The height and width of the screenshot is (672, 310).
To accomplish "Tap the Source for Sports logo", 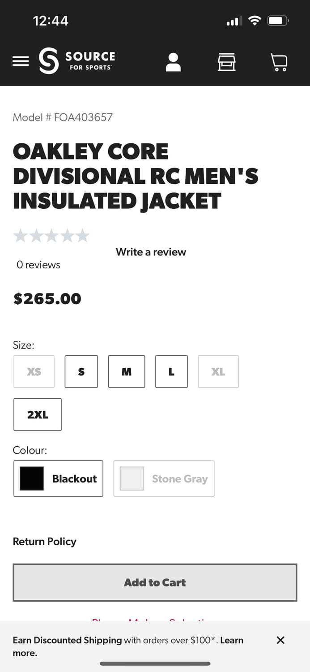I will click(x=77, y=61).
